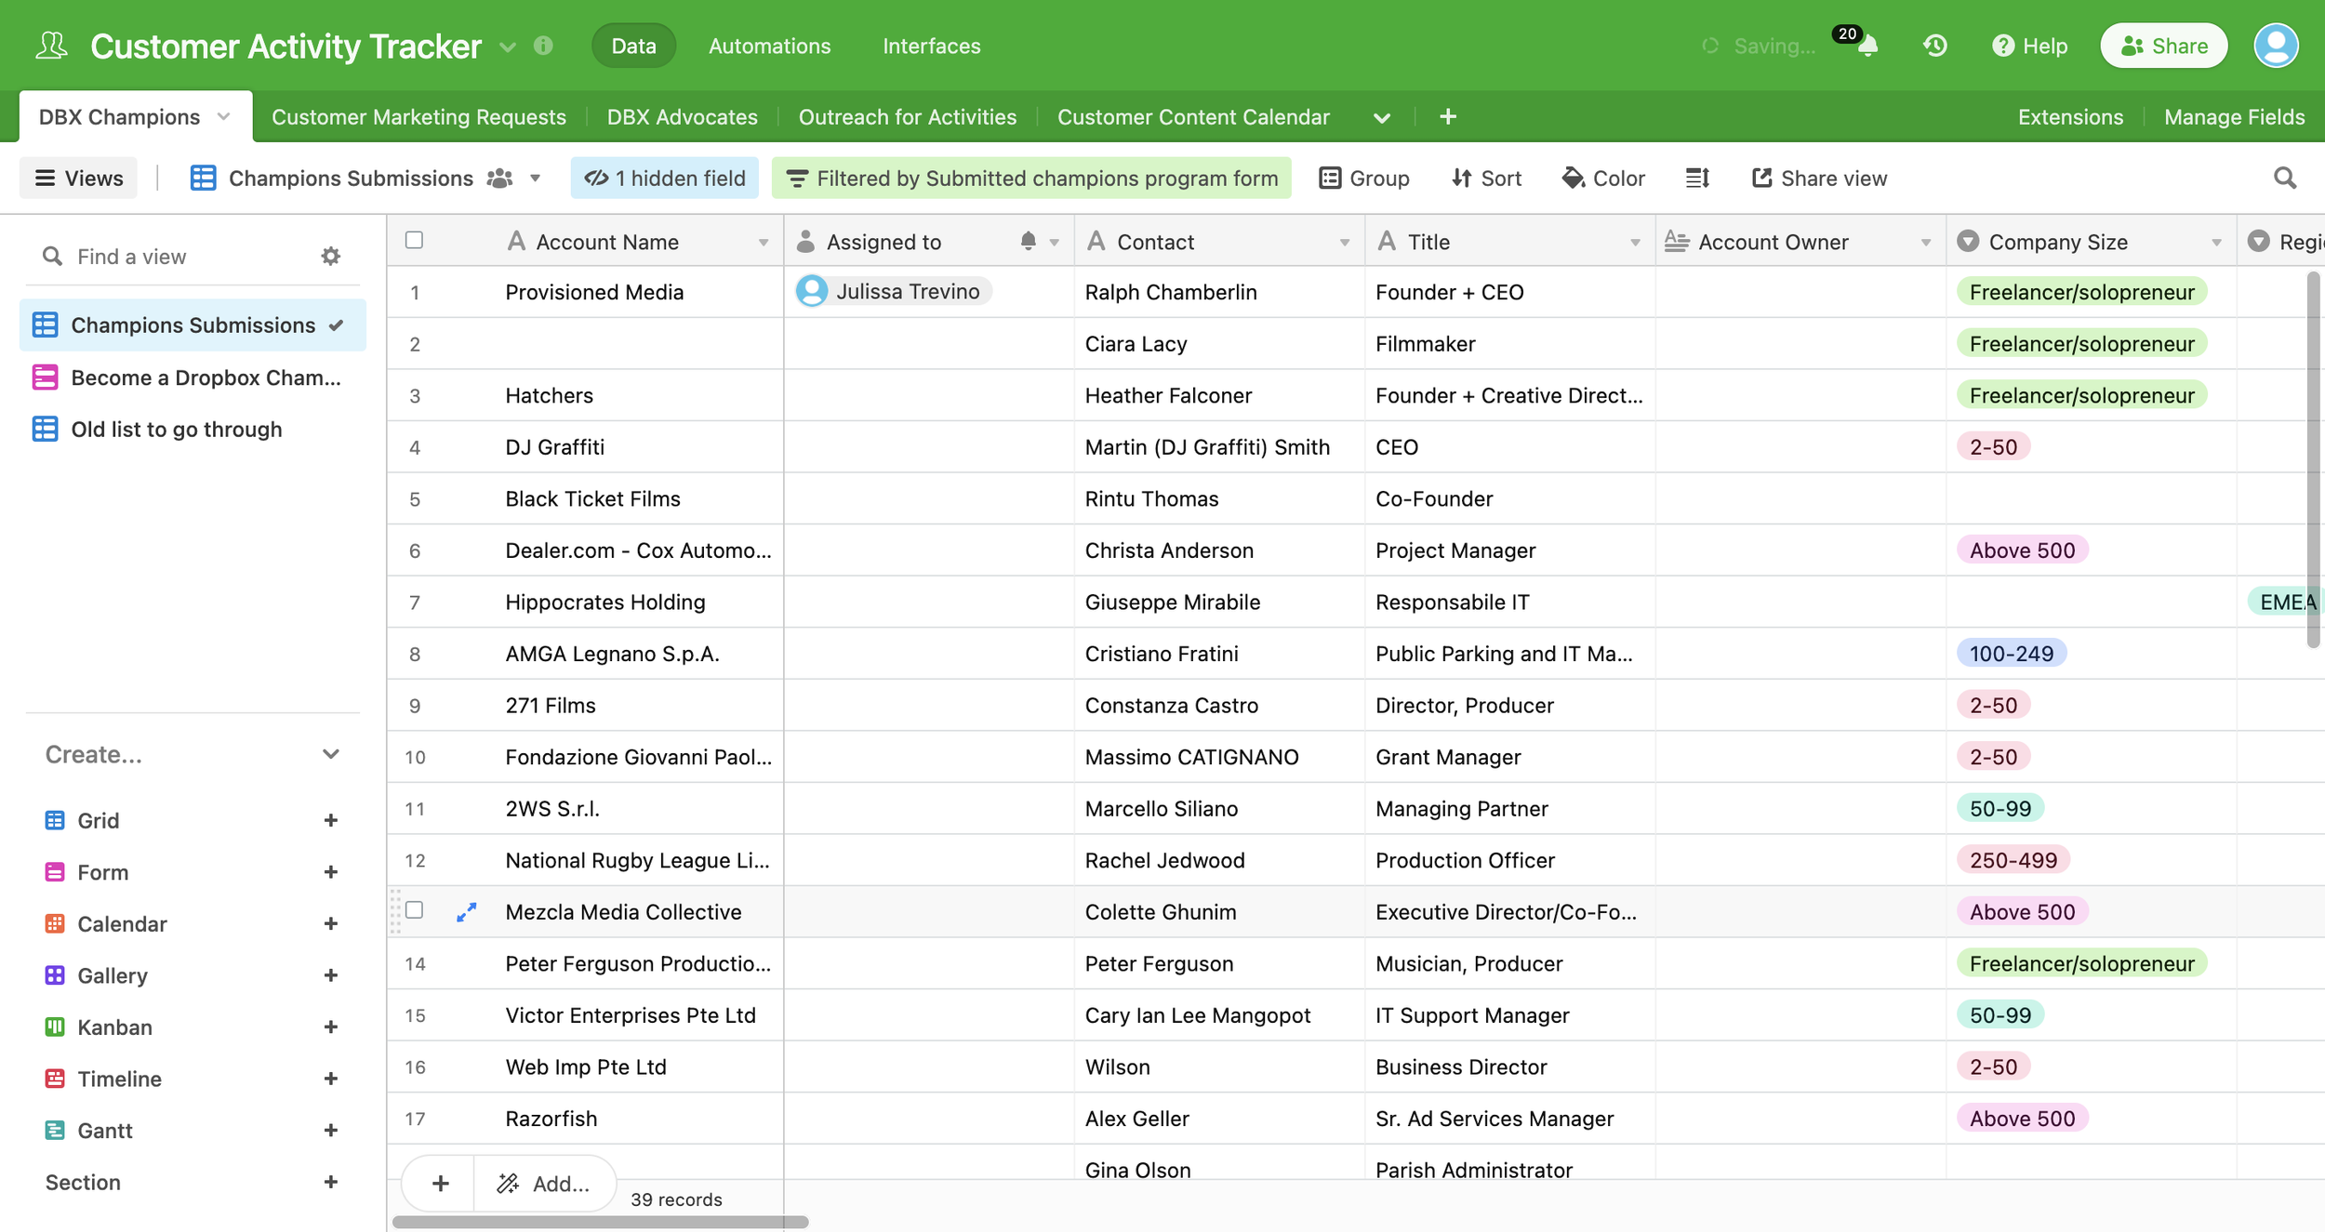Click Share view button
The image size is (2325, 1232).
tap(1819, 178)
